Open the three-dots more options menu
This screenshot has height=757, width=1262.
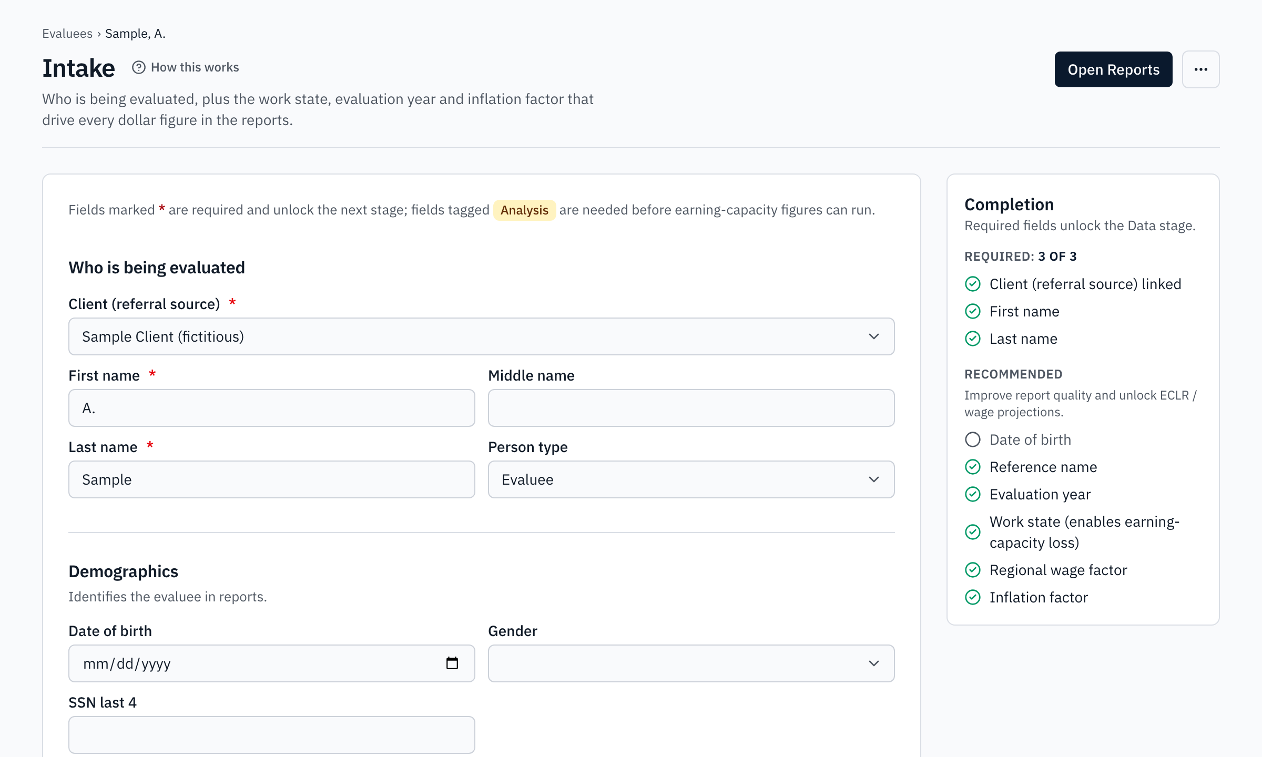coord(1200,69)
